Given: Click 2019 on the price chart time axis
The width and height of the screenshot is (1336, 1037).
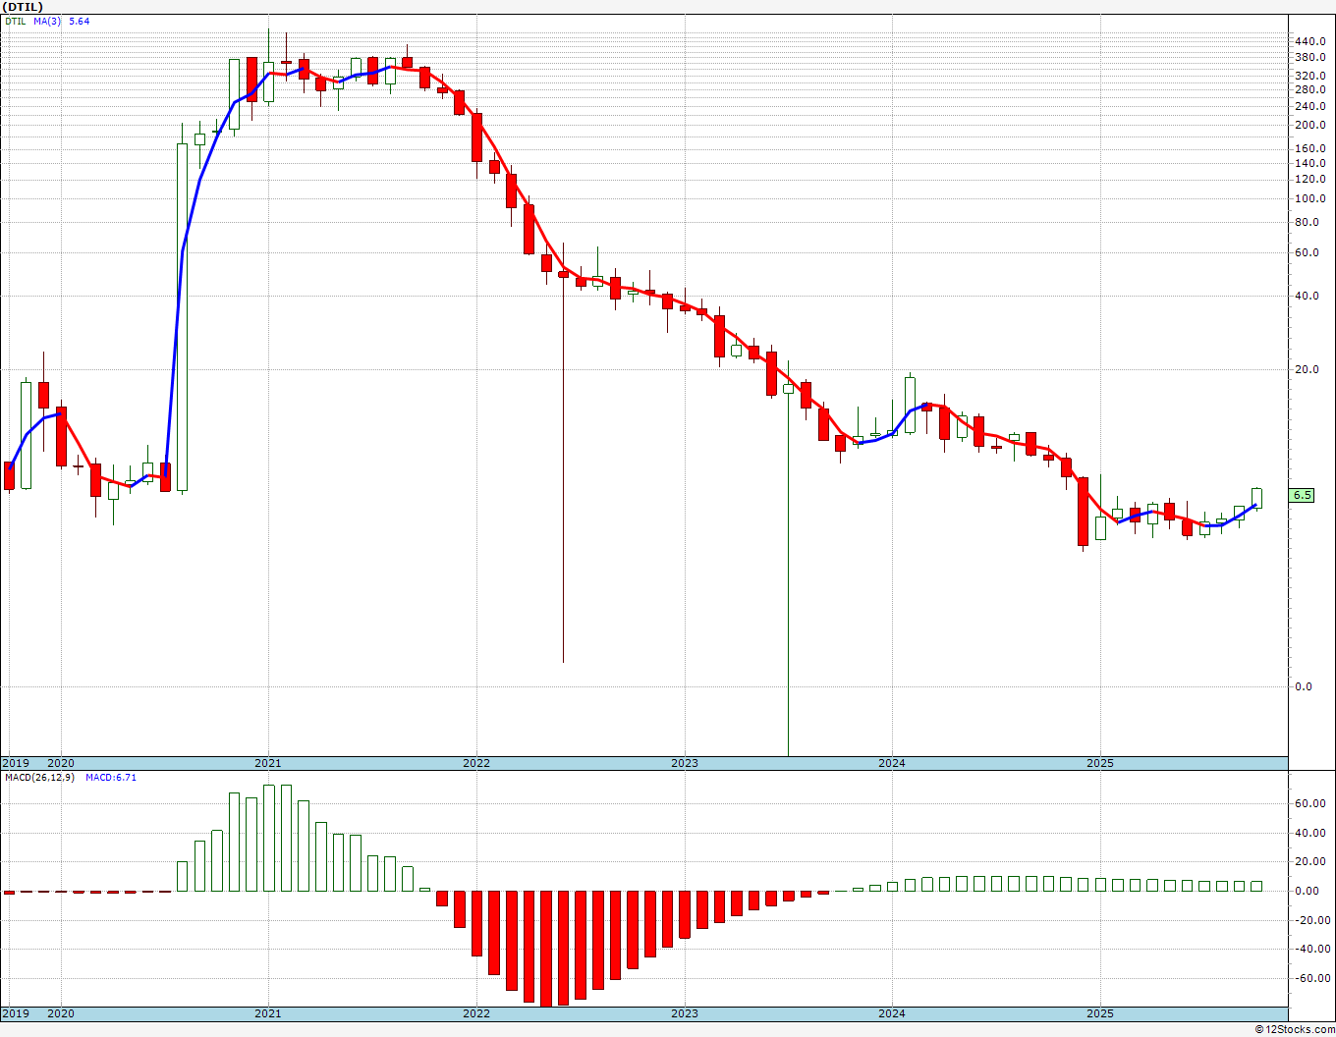Looking at the screenshot, I should tap(16, 763).
